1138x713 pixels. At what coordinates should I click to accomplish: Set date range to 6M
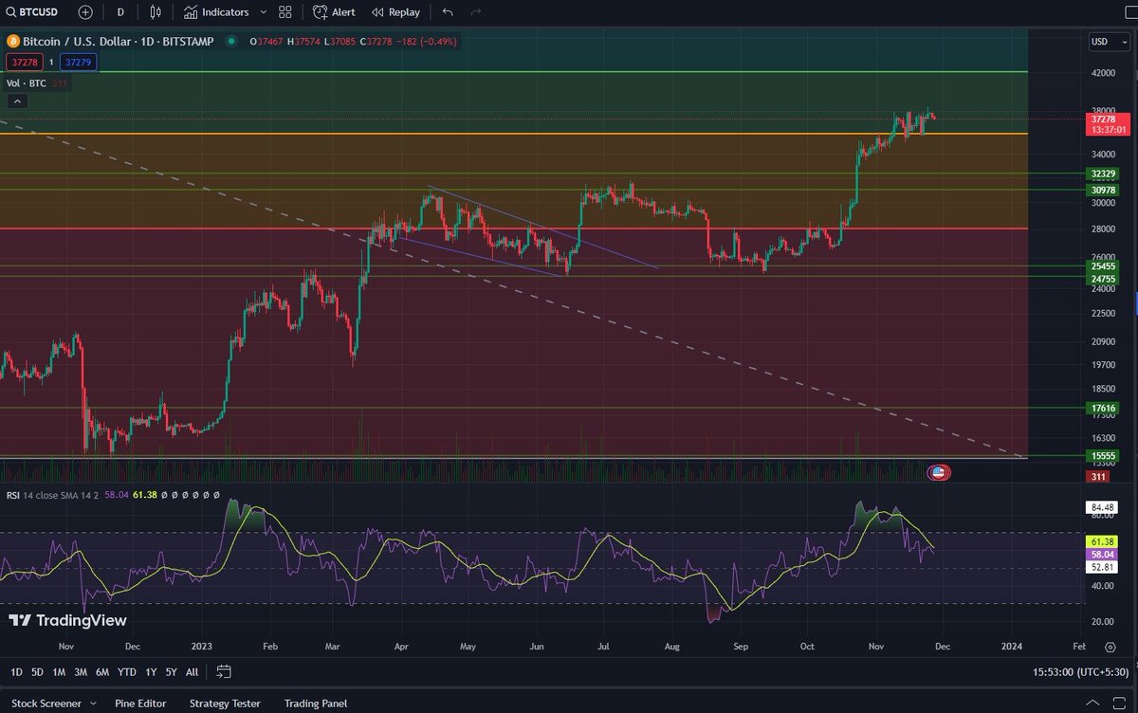click(102, 671)
